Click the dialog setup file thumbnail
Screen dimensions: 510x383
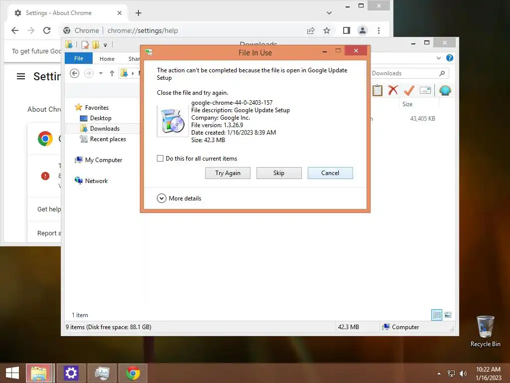(173, 121)
